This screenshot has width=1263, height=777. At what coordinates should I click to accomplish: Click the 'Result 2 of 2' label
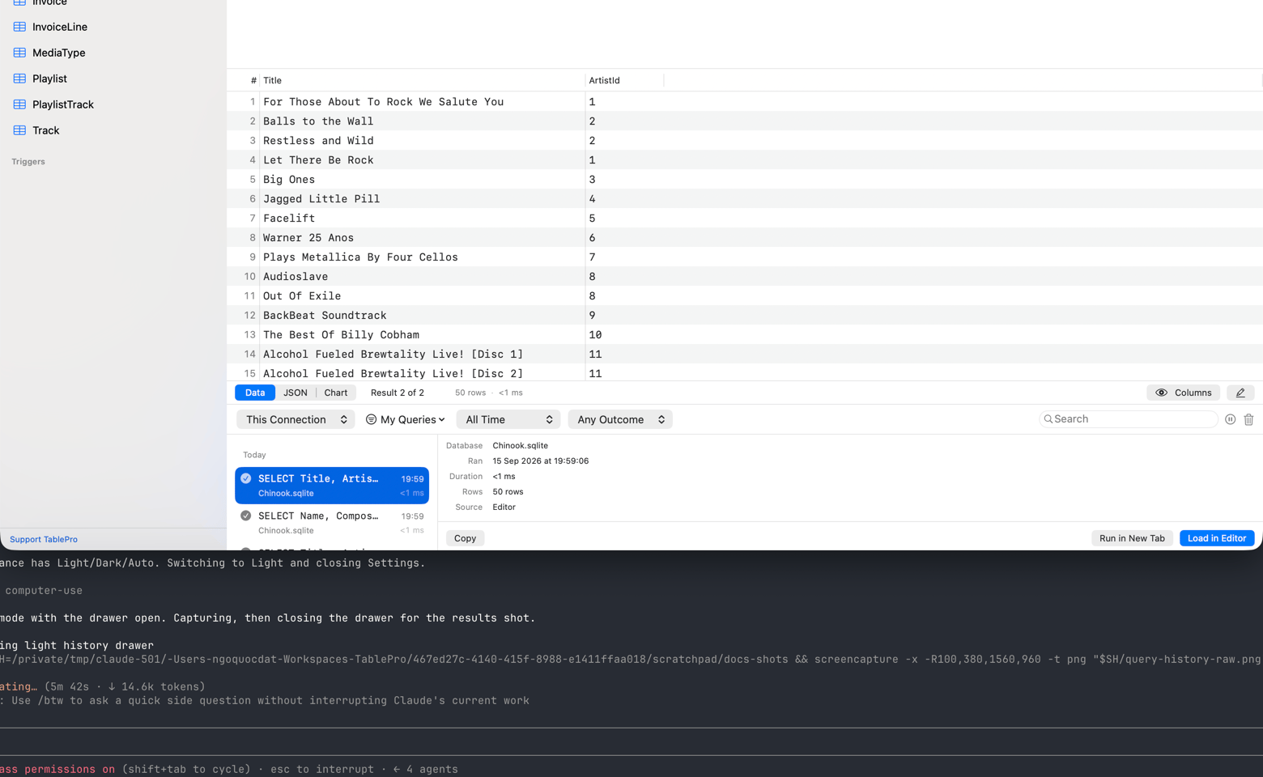[x=398, y=393]
